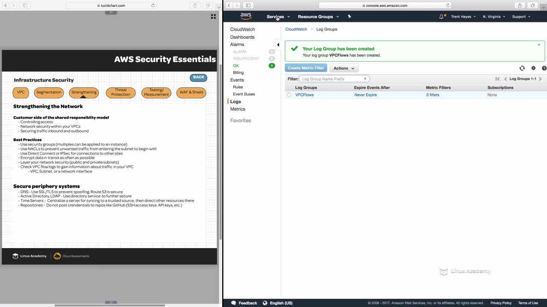Change language via English (US) selector
The image size is (547, 307).
[x=277, y=303]
